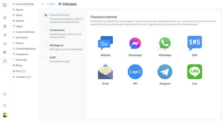This screenshot has height=121, width=223.
Task: Pick the Telegram channel icon
Action: [165, 72]
